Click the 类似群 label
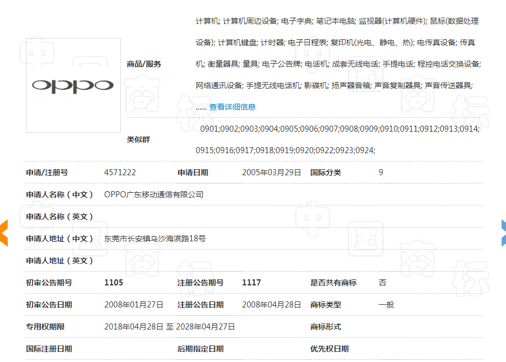Image resolution: width=506 pixels, height=362 pixels. pyautogui.click(x=138, y=140)
